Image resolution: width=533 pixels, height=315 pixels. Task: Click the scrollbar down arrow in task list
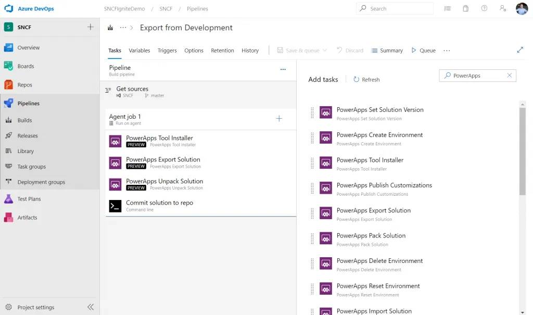[523, 312]
